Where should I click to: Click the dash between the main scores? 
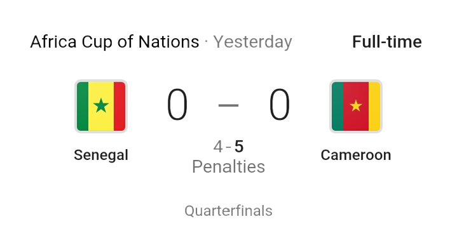(229, 105)
